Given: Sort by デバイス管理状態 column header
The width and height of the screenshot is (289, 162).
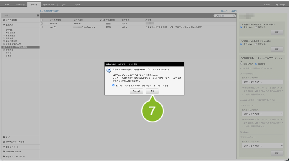Looking at the screenshot, I should 107,20.
